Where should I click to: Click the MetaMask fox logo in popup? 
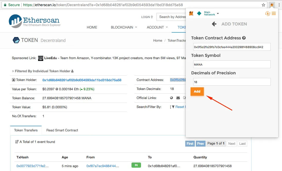pyautogui.click(x=191, y=13)
